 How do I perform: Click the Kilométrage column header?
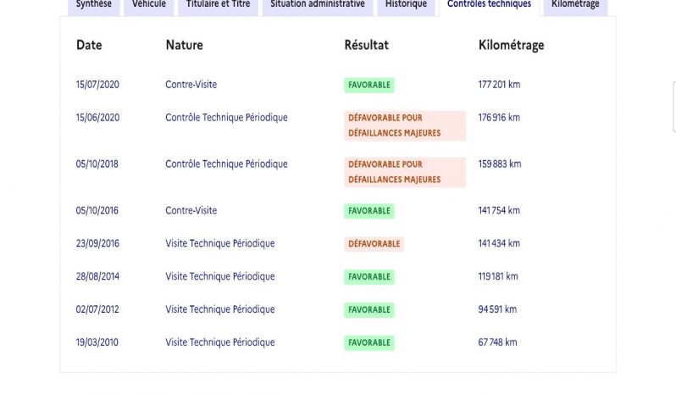tap(512, 45)
